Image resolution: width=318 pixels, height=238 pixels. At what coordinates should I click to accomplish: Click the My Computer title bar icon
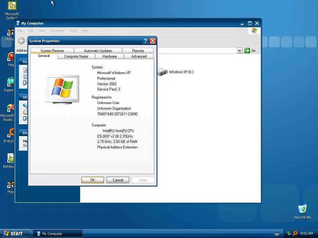pyautogui.click(x=18, y=23)
